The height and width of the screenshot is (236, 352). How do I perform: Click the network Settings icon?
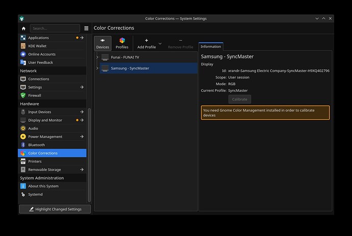point(23,87)
